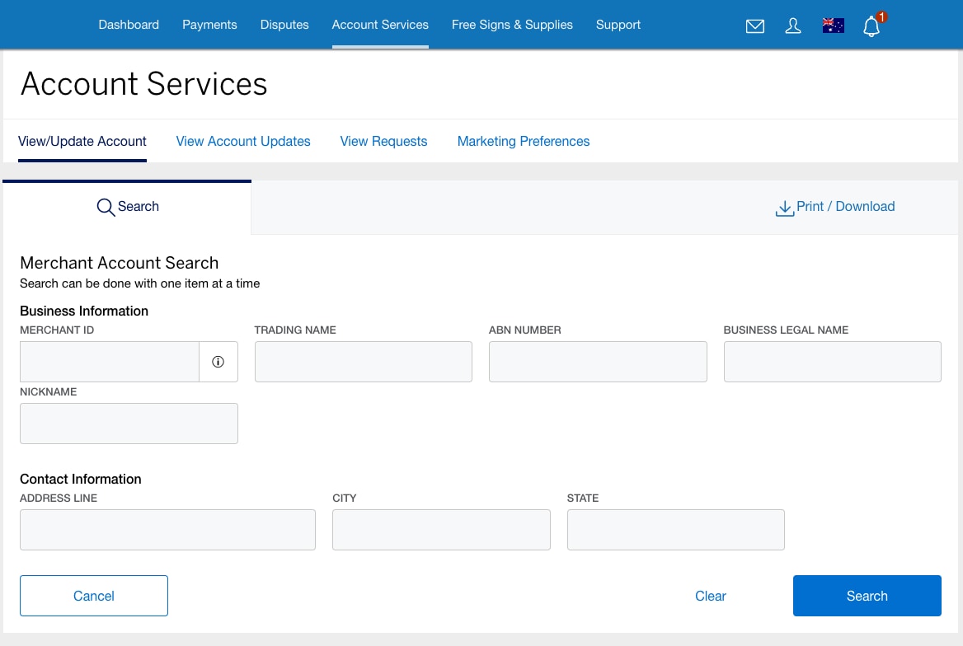Open the user profile icon
Viewport: 963px width, 646px height.
tap(793, 26)
